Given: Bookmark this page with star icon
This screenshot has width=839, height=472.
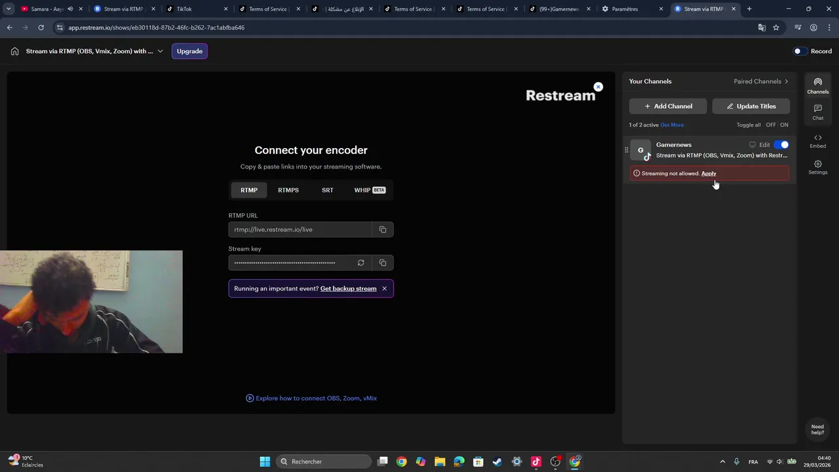Looking at the screenshot, I should tap(776, 28).
